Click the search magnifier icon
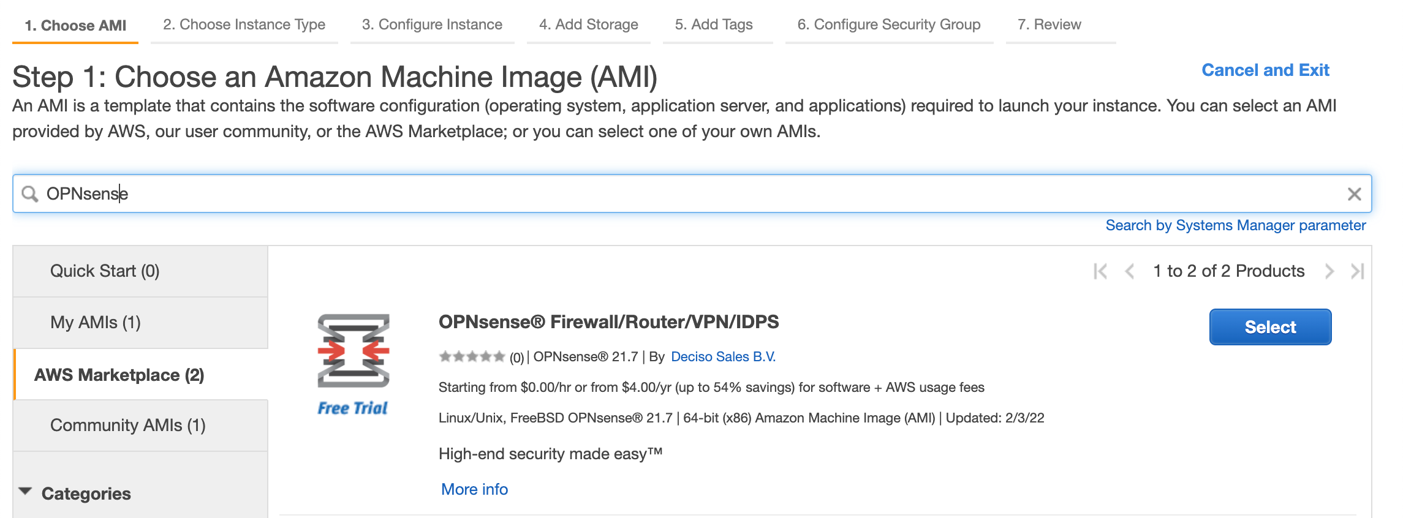The image size is (1403, 518). 29,194
